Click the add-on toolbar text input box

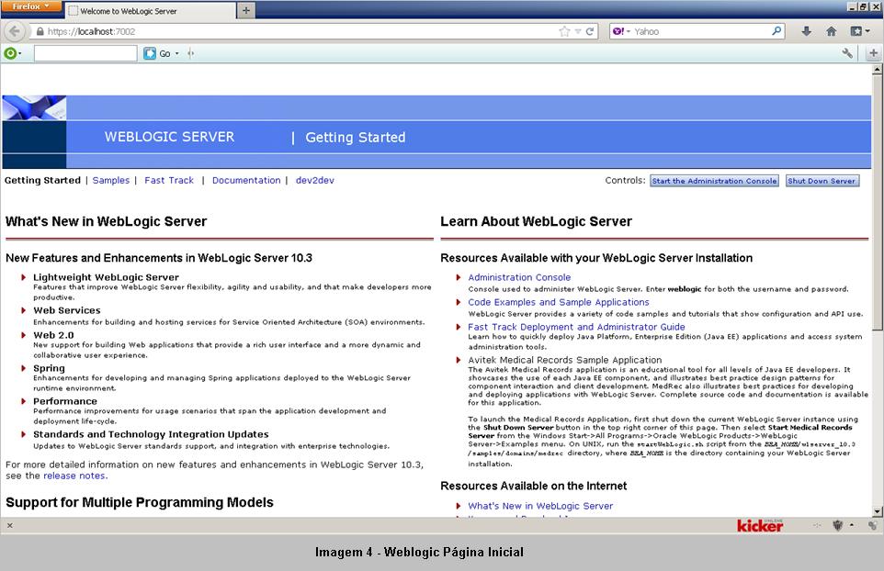85,53
